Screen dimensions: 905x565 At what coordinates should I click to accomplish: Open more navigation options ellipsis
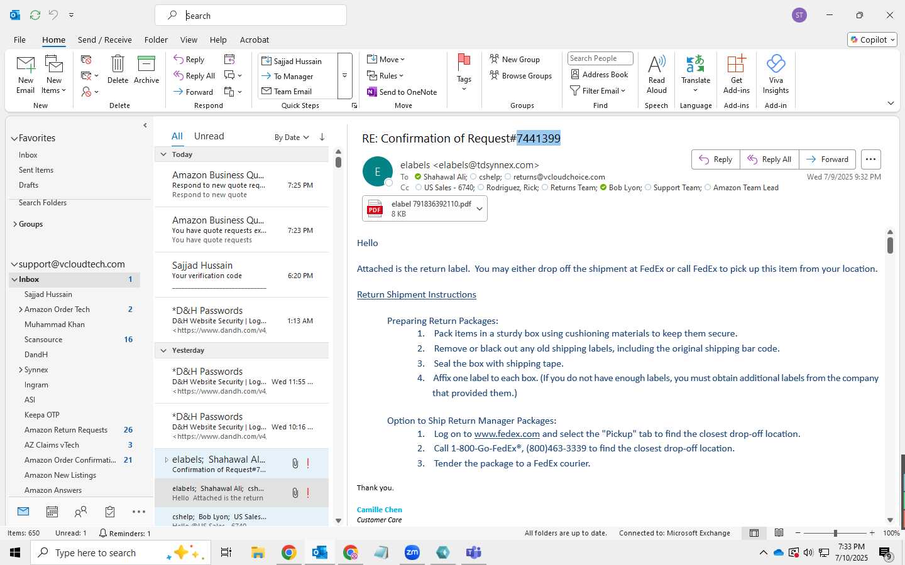[x=139, y=512]
